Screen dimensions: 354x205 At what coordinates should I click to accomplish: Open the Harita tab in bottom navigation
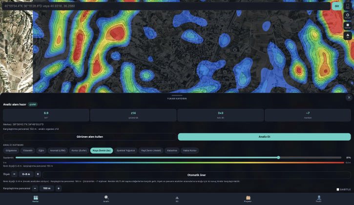pyautogui.click(x=36, y=199)
